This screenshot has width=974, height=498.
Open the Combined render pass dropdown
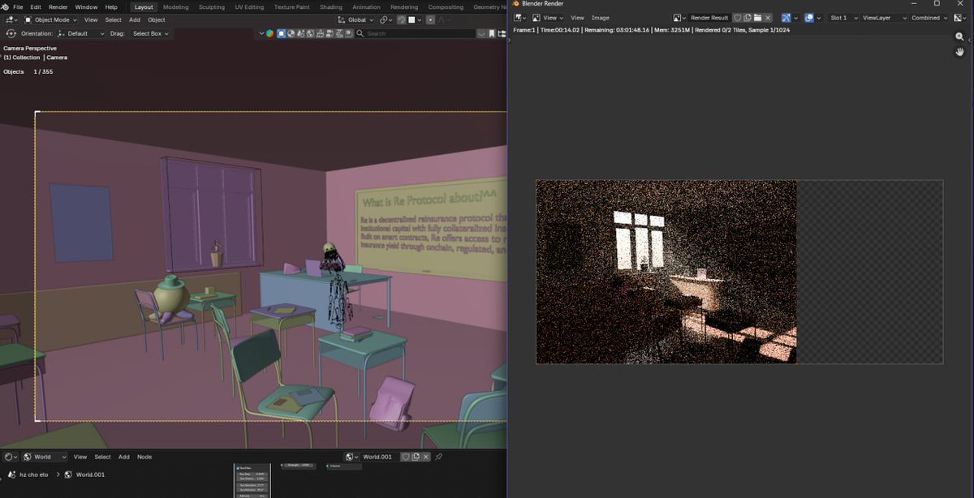click(x=930, y=17)
